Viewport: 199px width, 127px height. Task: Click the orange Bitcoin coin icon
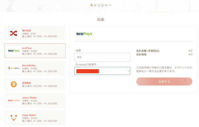click(x=14, y=84)
